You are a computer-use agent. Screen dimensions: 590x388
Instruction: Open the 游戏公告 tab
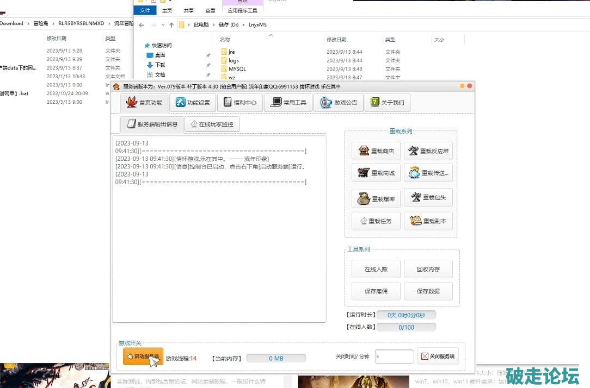(x=339, y=103)
